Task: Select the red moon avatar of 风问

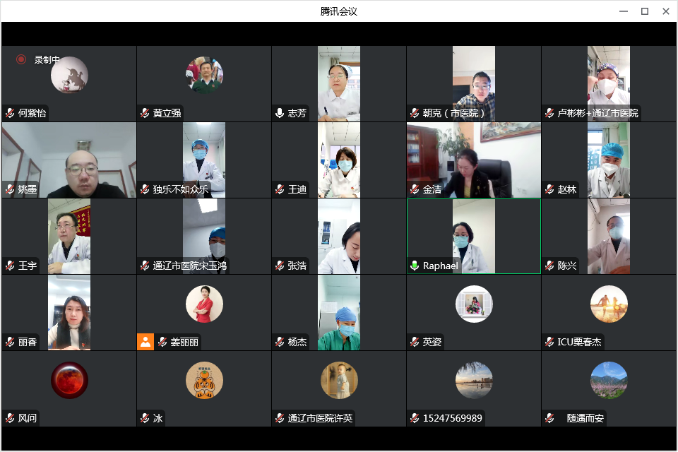Action: (69, 380)
